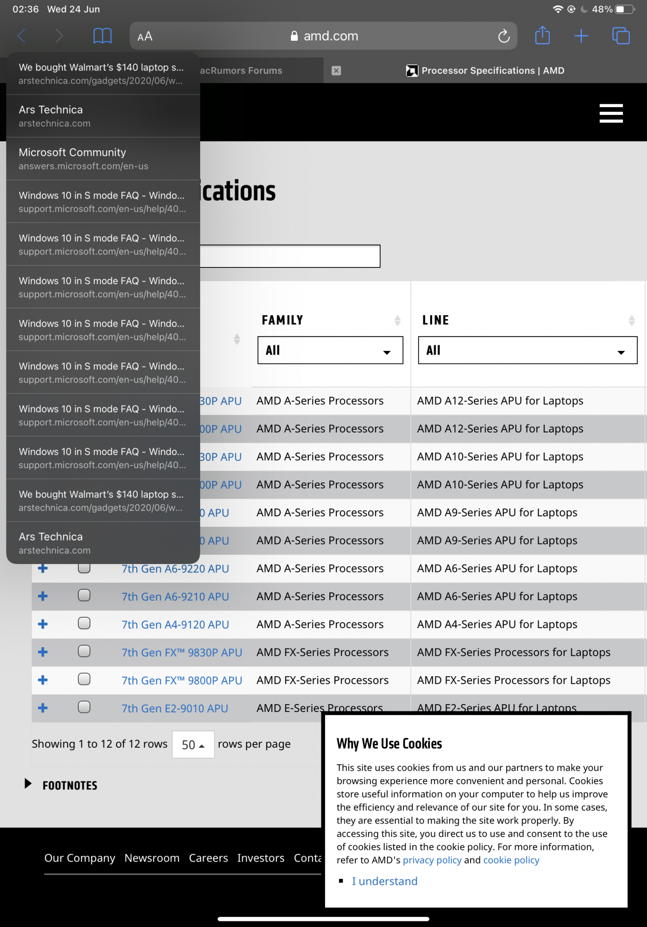Switch to the MacRumors Forums tab
Image resolution: width=647 pixels, height=927 pixels.
coord(262,70)
